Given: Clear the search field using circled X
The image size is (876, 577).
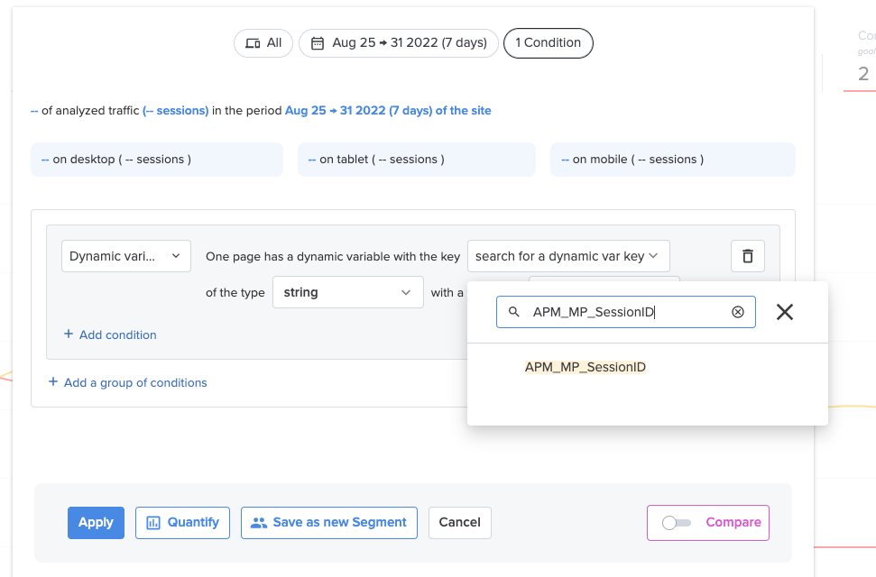Looking at the screenshot, I should [x=737, y=312].
